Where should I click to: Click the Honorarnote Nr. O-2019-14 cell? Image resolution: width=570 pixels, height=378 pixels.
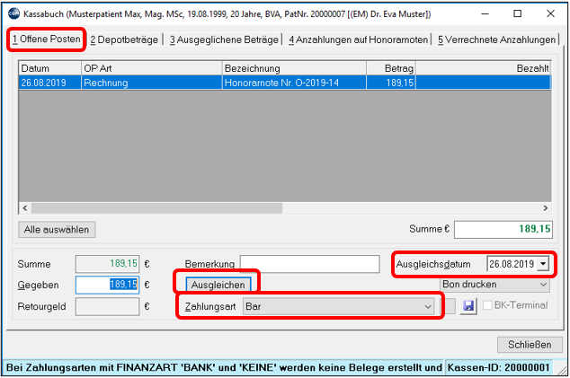click(294, 83)
